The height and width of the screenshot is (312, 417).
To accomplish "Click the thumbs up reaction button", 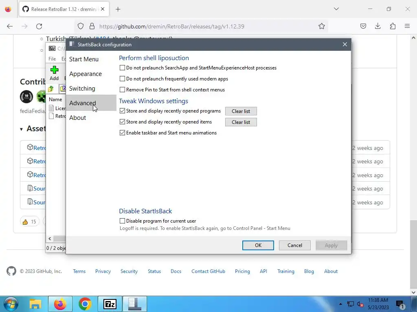I will [29, 221].
